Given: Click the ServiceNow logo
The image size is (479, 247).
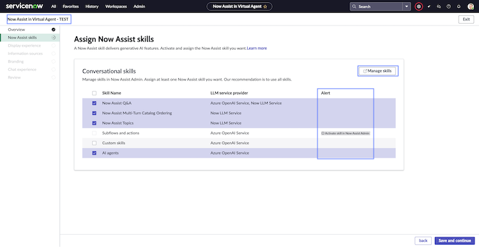Looking at the screenshot, I should [x=24, y=6].
